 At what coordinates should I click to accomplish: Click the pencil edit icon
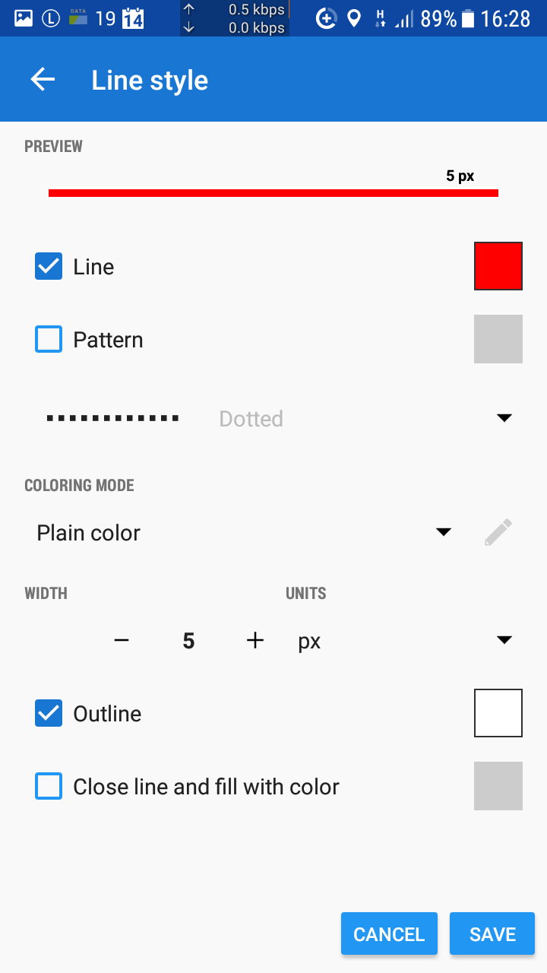pos(498,533)
